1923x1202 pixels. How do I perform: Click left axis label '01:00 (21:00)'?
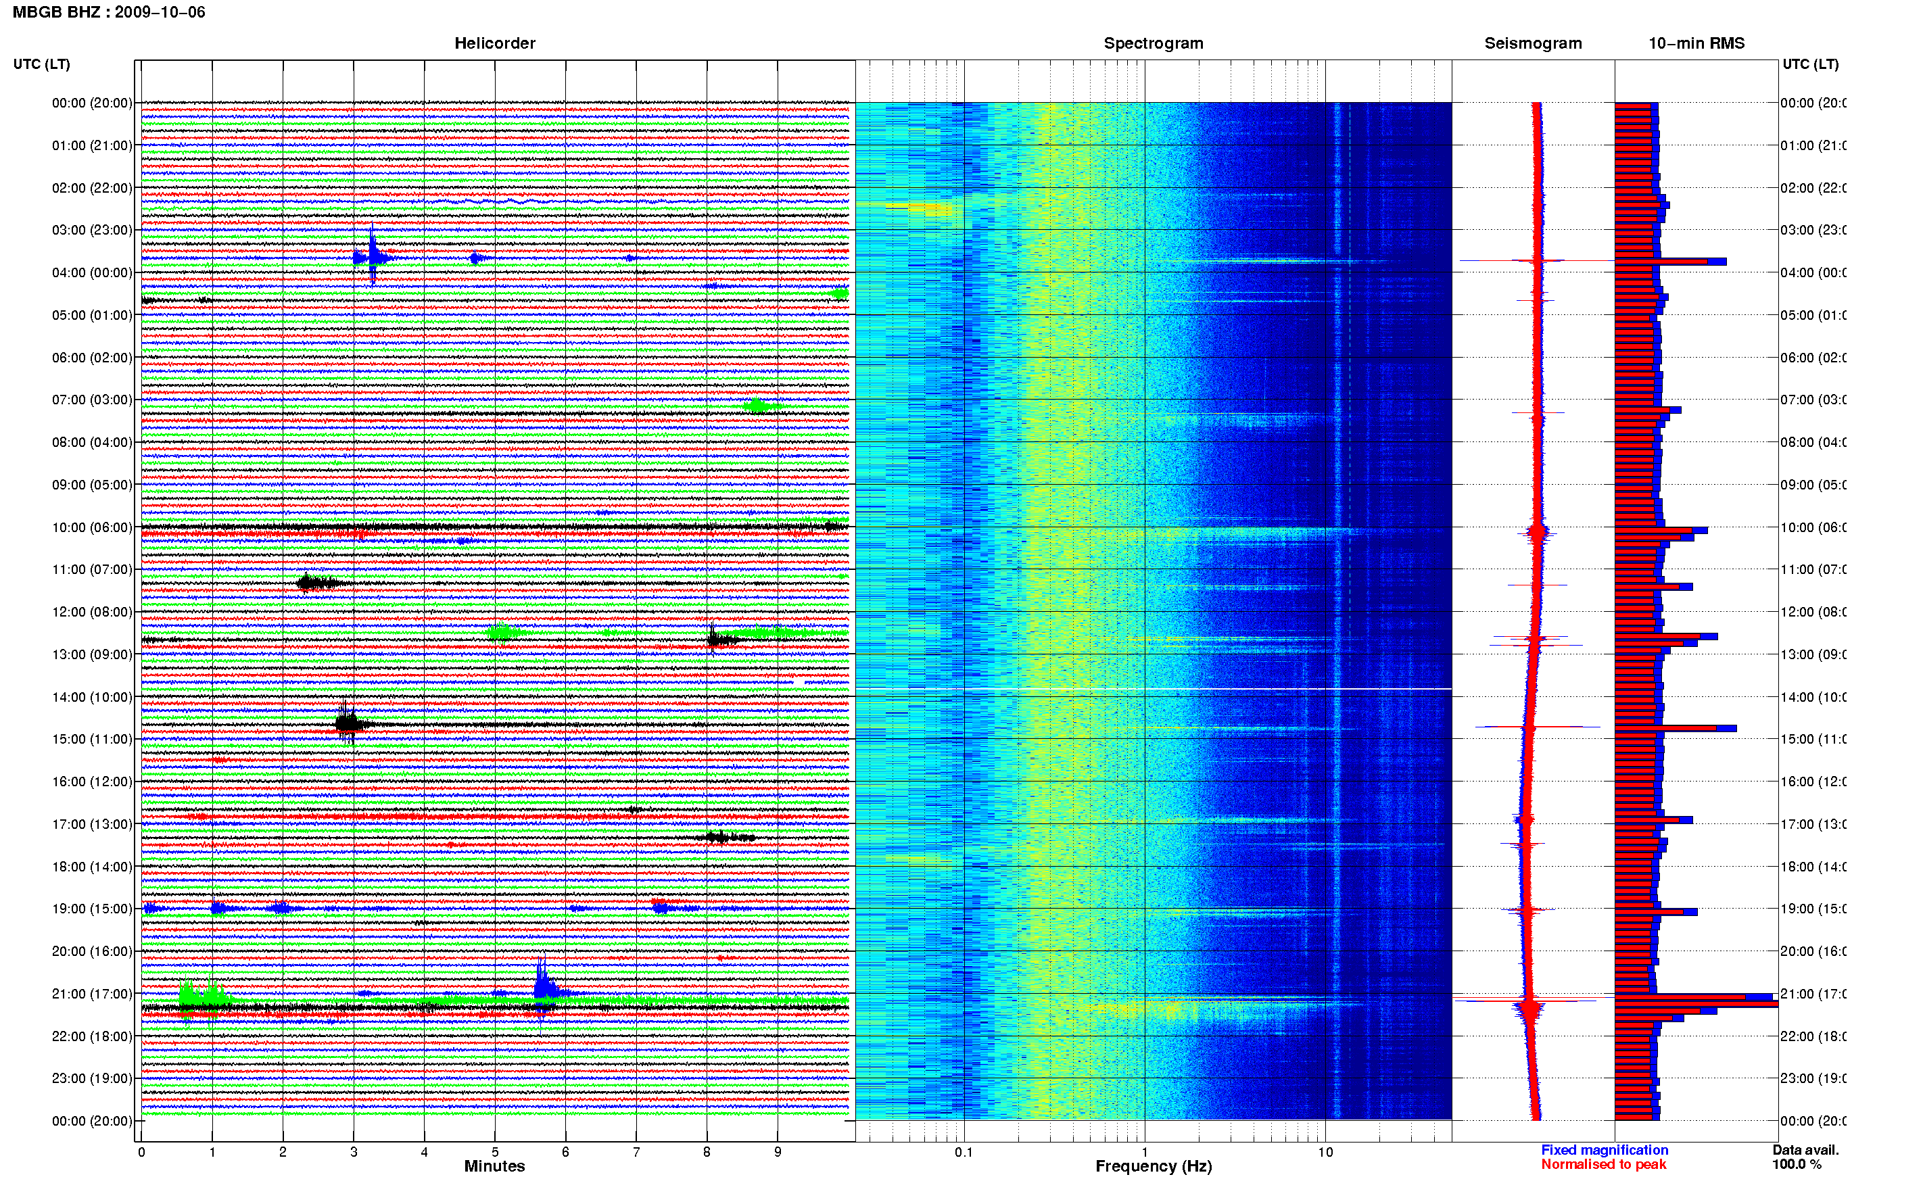point(92,145)
